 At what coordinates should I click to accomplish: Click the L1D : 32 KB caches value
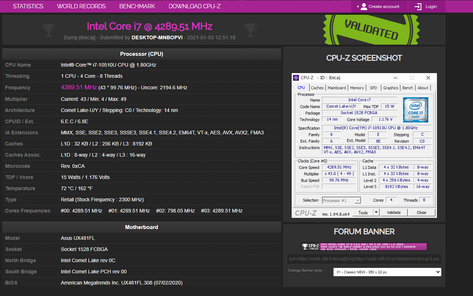click(x=106, y=144)
